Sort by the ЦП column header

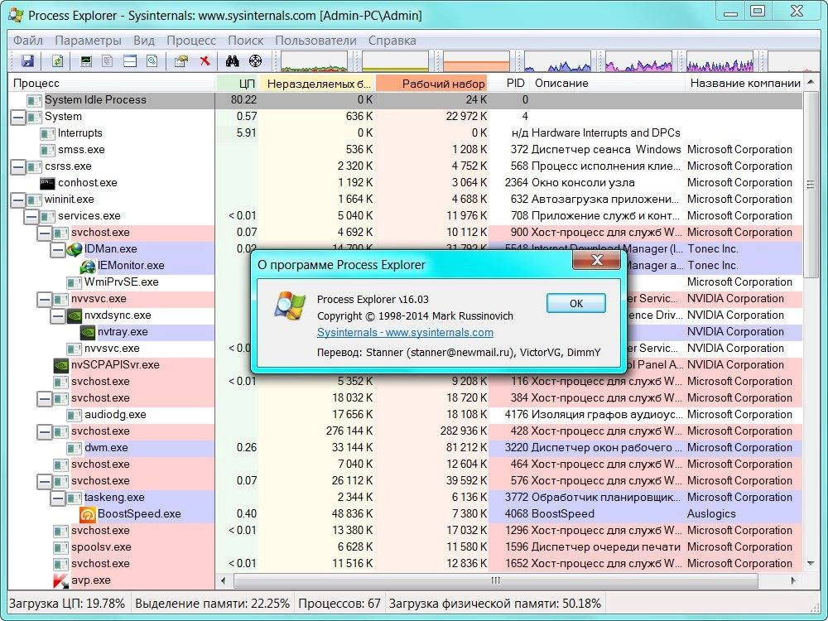click(238, 84)
